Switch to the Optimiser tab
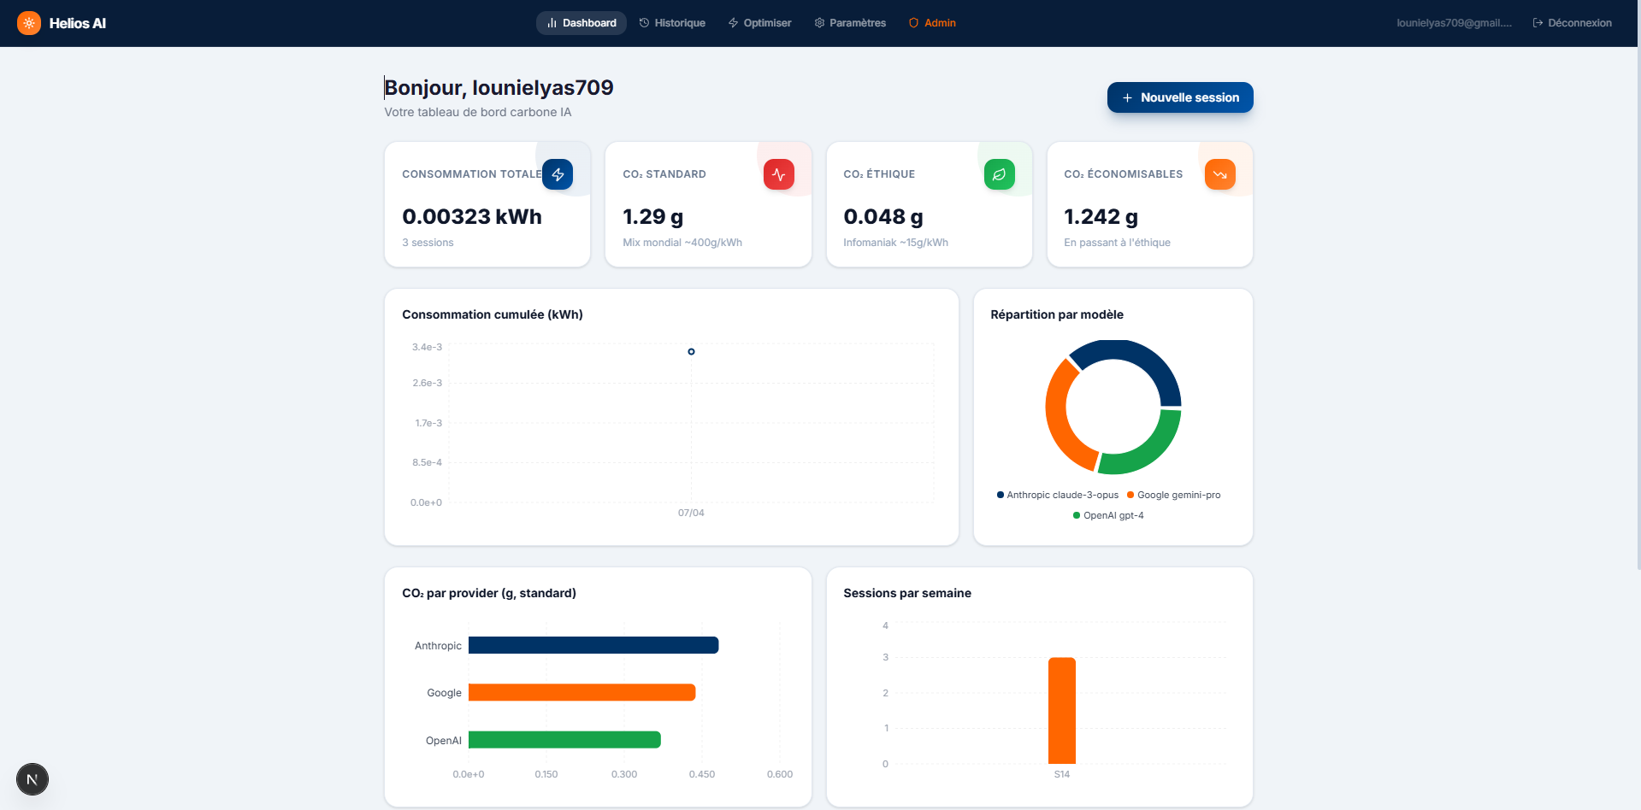Image resolution: width=1641 pixels, height=810 pixels. click(759, 23)
